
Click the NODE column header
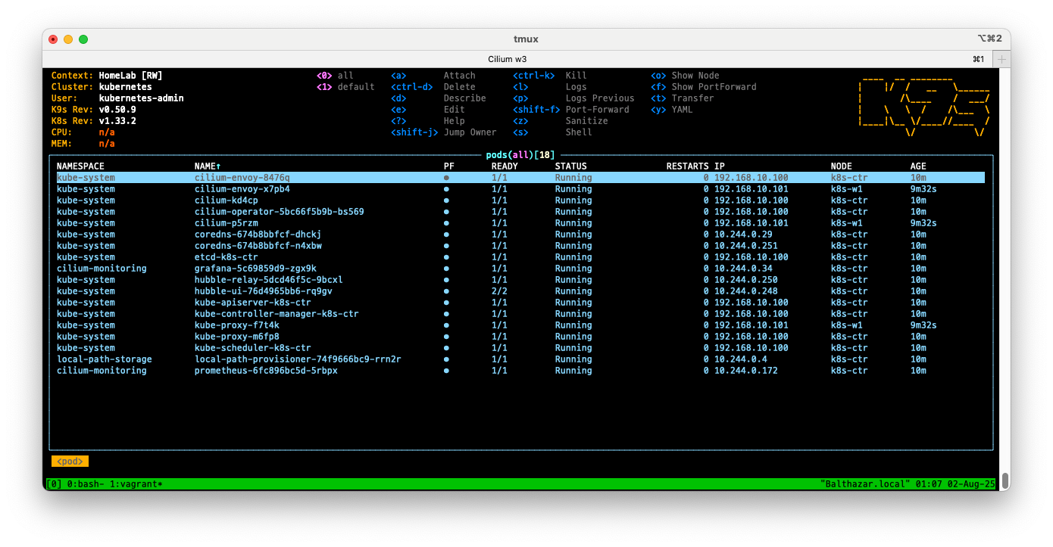pyautogui.click(x=842, y=166)
